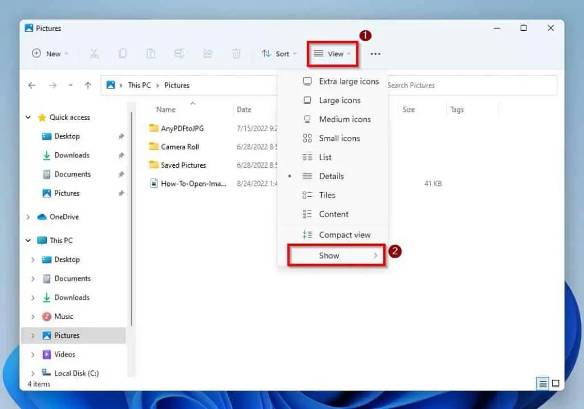Expand the OneDrive tree node
Screen dimensions: 584x409
tap(29, 217)
